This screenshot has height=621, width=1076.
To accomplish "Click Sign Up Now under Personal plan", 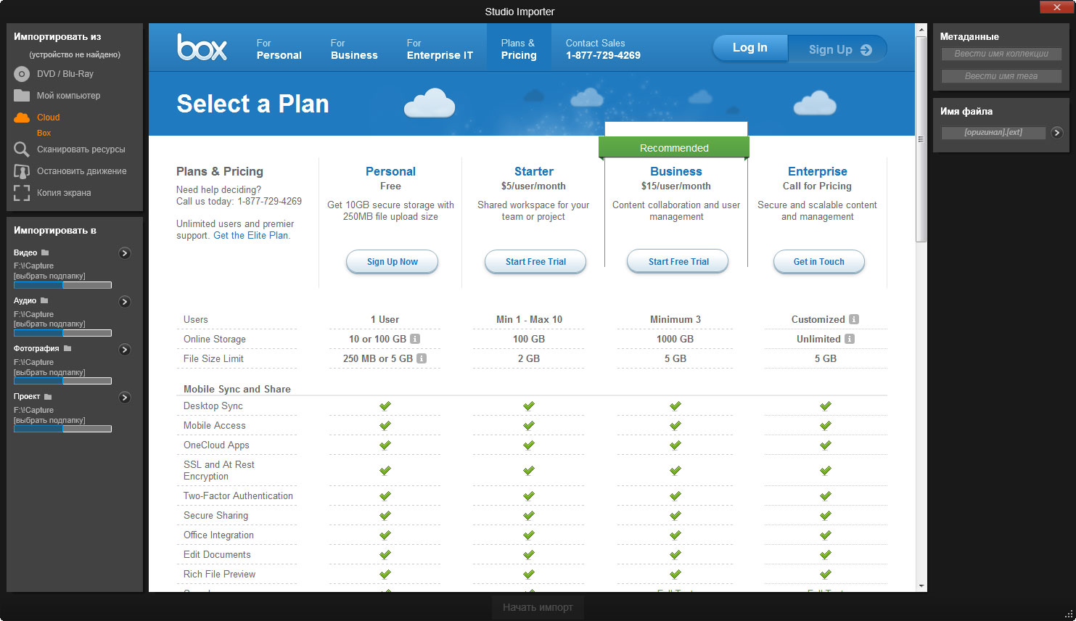I will click(393, 262).
